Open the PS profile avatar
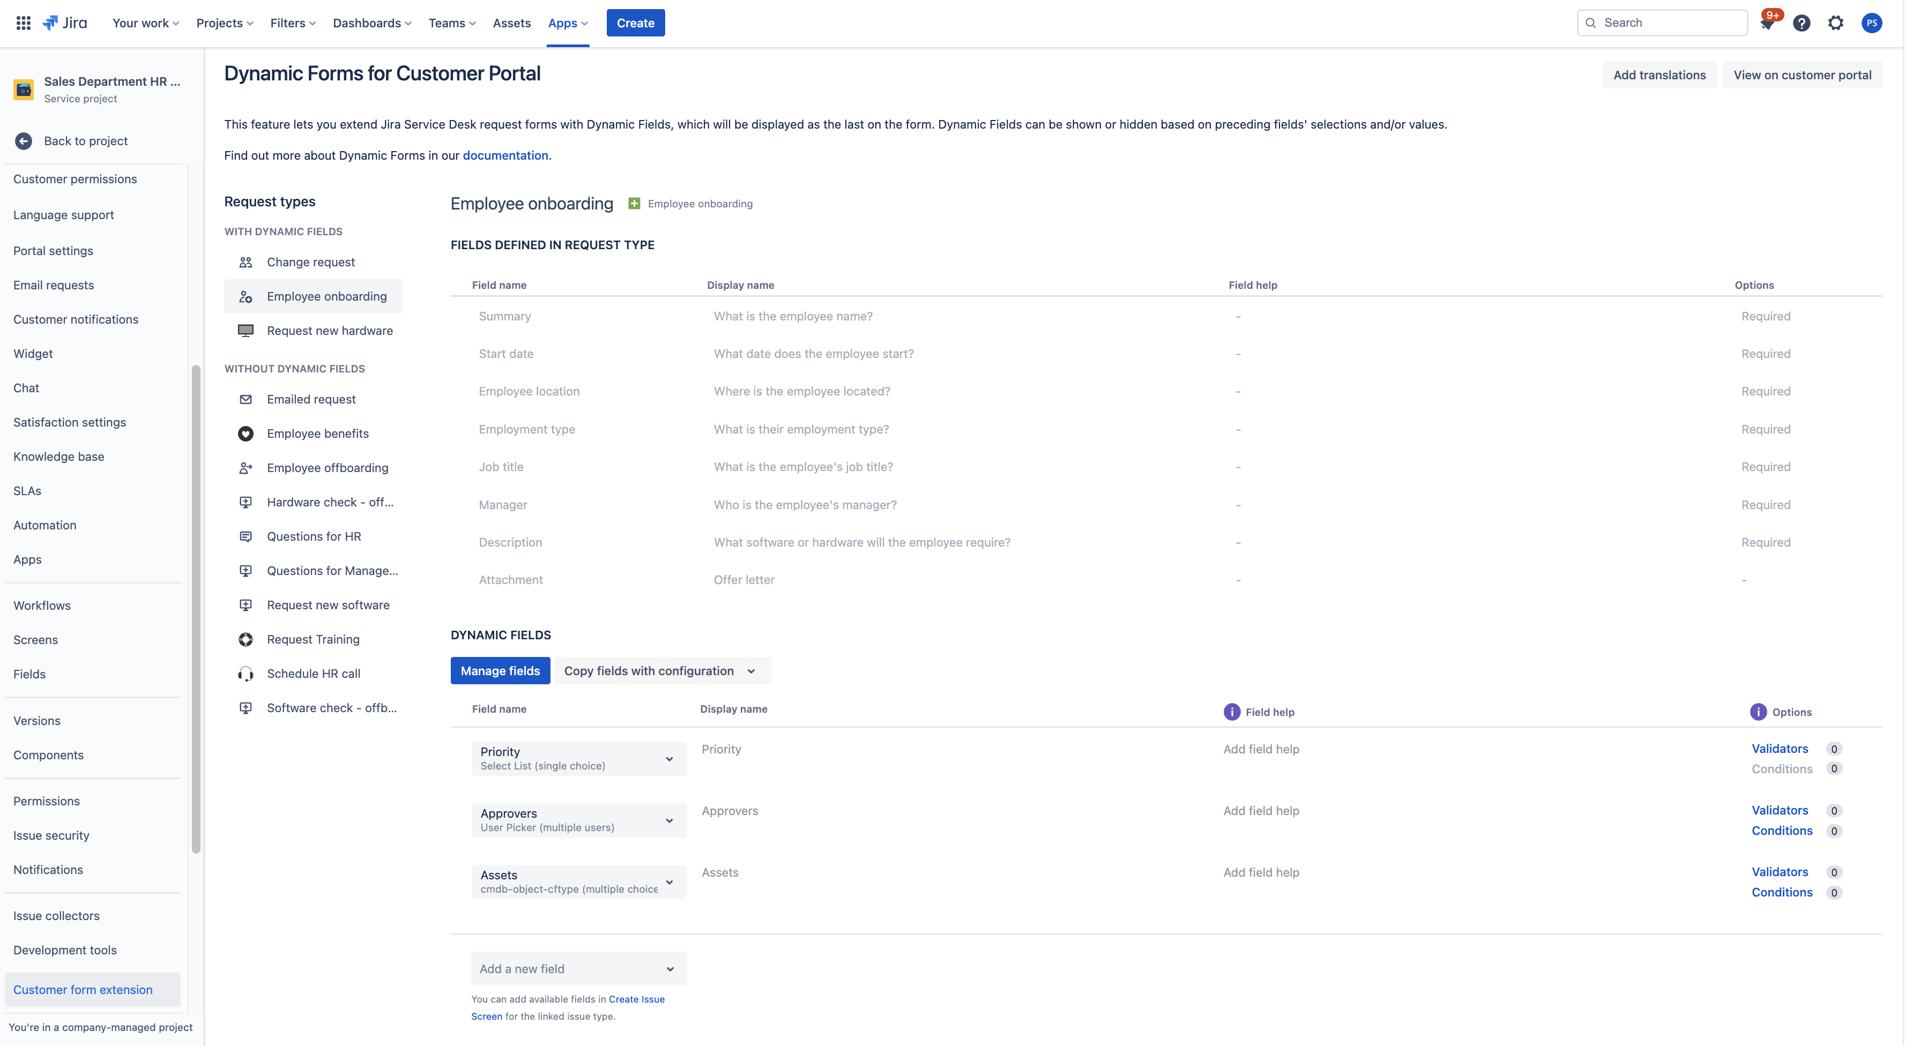The width and height of the screenshot is (1905, 1046). [1871, 23]
